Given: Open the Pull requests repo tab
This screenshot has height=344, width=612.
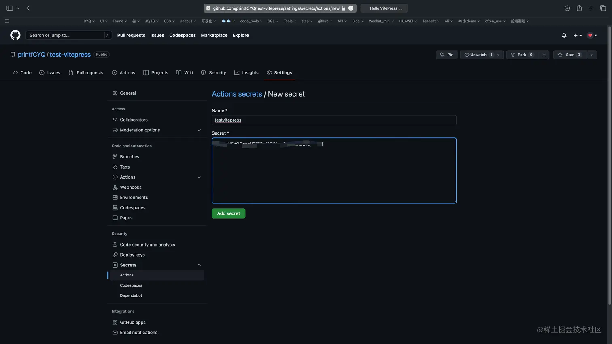Looking at the screenshot, I should pos(86,73).
